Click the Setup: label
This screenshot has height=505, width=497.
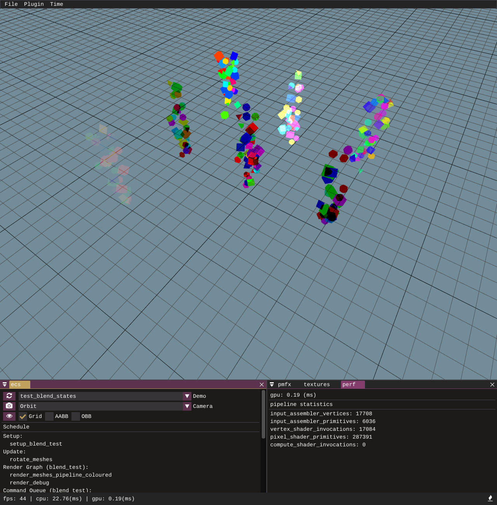pos(13,436)
